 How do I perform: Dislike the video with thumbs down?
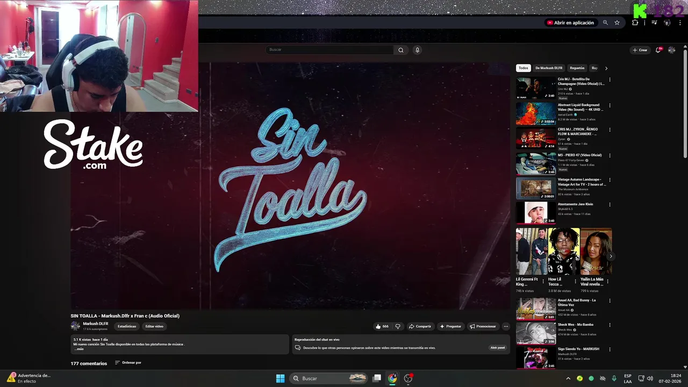point(398,326)
